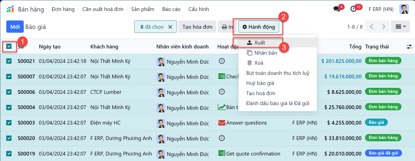Open customer CTCP Lumber row
Viewport: 415px width, 161px height.
[x=106, y=92]
